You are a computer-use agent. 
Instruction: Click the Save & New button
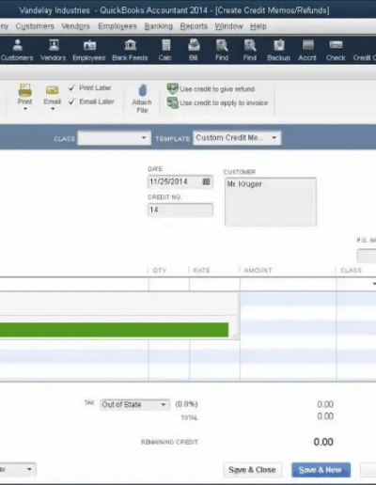pyautogui.click(x=321, y=470)
